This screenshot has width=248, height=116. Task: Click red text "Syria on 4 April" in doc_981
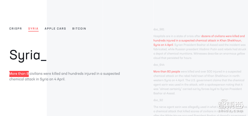163,45
